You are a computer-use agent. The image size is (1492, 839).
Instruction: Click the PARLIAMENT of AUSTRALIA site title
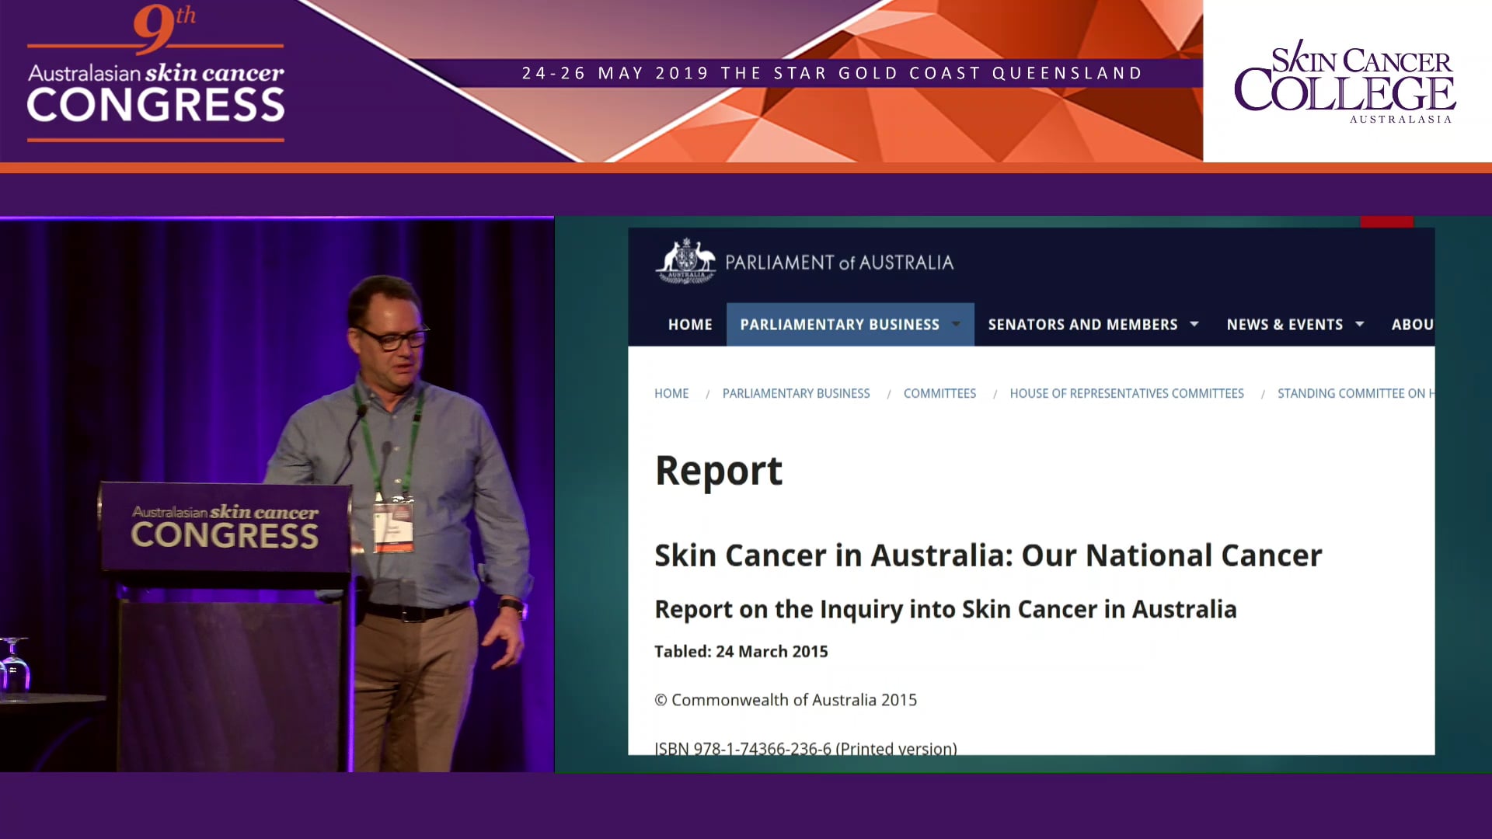[x=839, y=262]
